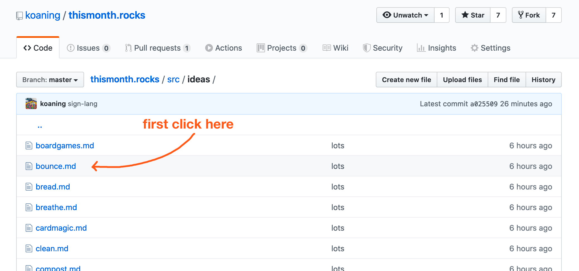
Task: Open the directory History button
Action: (543, 80)
